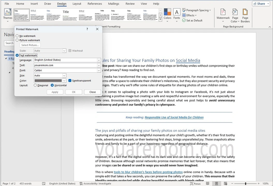Image resolution: width=273 pixels, height=186 pixels.
Task: Open the Page Color menu
Action: point(235,15)
